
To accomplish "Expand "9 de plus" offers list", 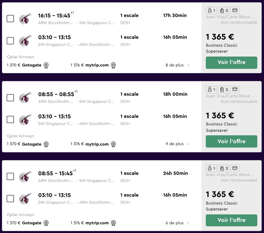I will coord(178,144).
